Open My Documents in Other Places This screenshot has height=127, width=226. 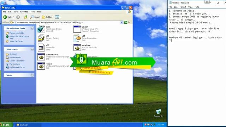tap(15, 58)
